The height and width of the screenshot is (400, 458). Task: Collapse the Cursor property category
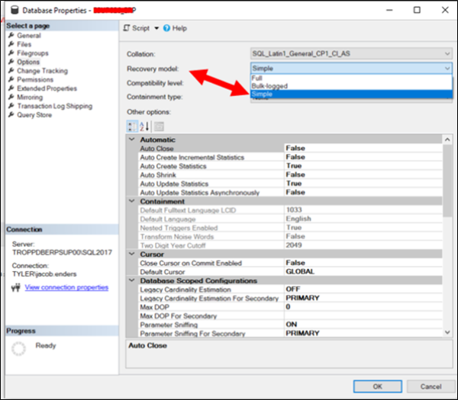133,254
